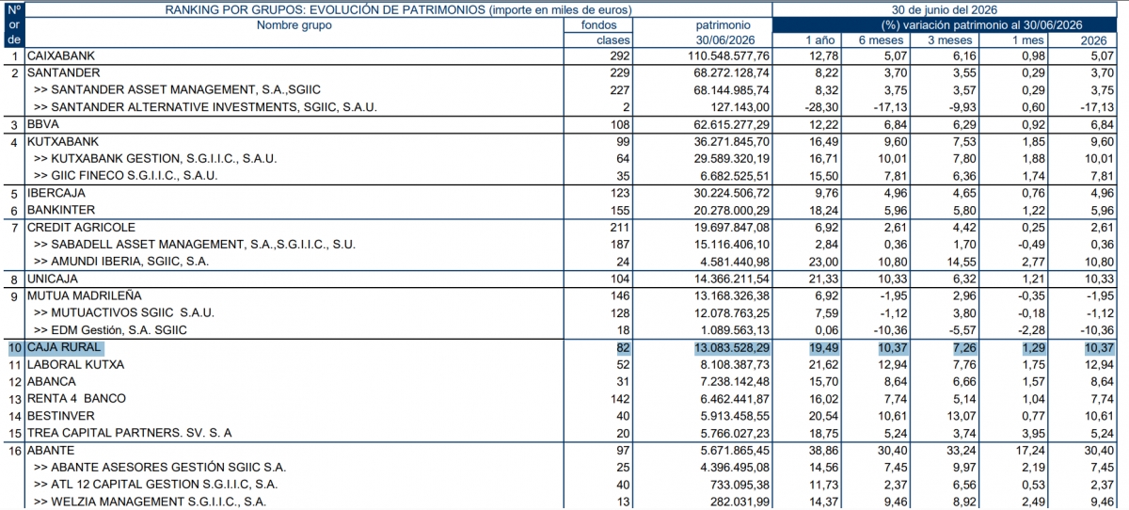This screenshot has height=510, width=1129.
Task: Select SABADELL ASSET MANAGEMENT, S.A.,S.G.I.I.C., S.U. row
Action: [x=194, y=245]
